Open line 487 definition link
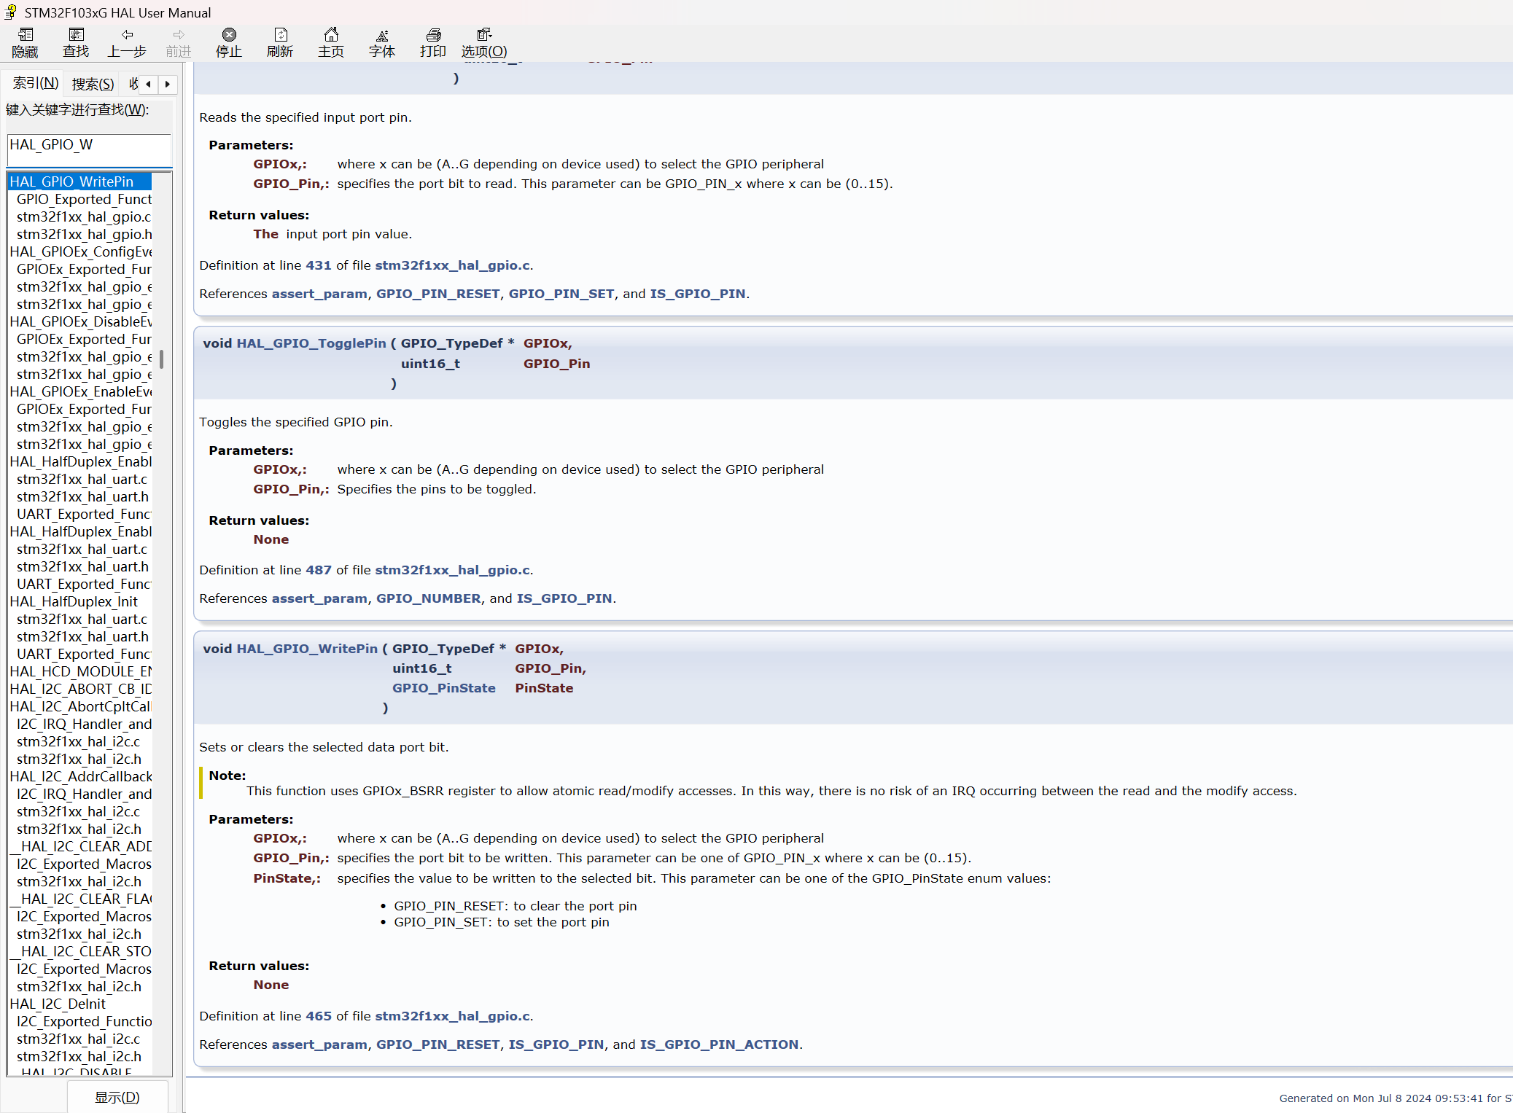 [319, 570]
